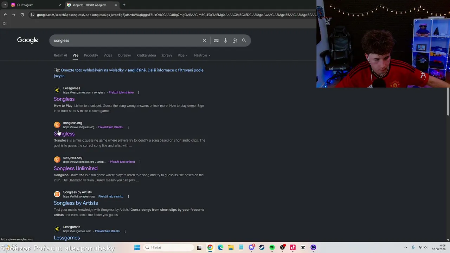450x253 pixels.
Task: Reload the Google search page
Action: click(22, 15)
